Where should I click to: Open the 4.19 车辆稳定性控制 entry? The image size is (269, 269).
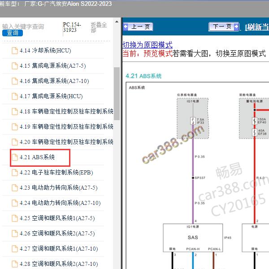[x=66, y=127]
